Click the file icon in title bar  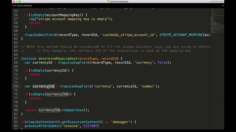click(x=108, y=1)
